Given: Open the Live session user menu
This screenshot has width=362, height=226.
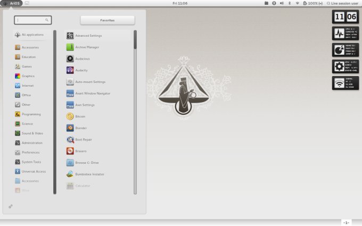Looking at the screenshot, I should click(x=342, y=3).
